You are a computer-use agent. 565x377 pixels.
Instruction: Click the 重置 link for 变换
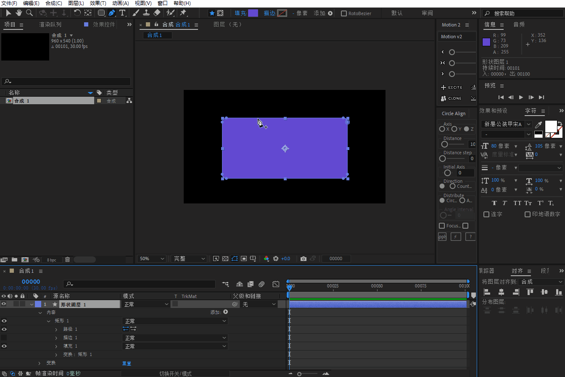127,363
